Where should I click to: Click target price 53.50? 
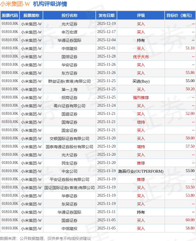(190, 187)
